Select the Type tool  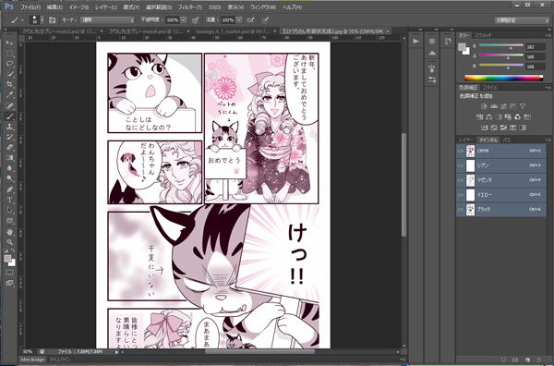9,200
